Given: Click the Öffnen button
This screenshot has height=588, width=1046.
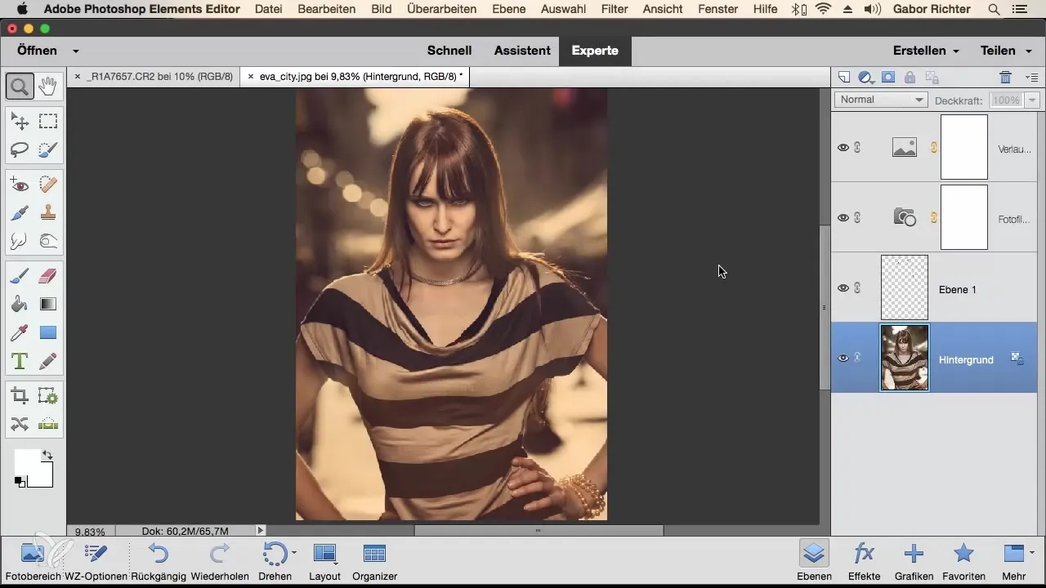Looking at the screenshot, I should coord(37,51).
